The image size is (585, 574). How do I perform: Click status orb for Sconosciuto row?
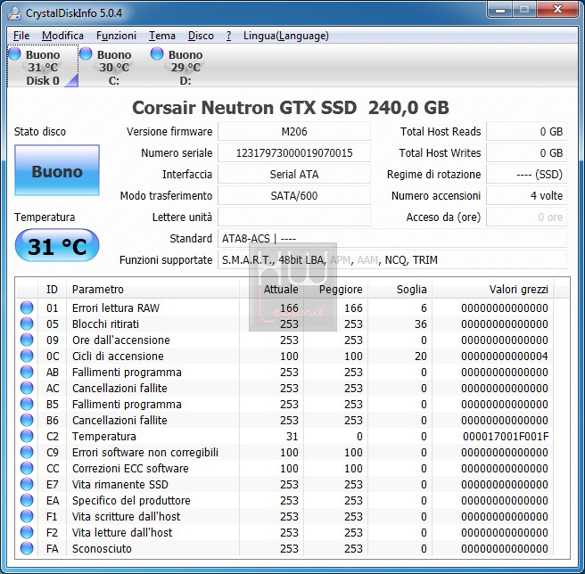click(27, 548)
